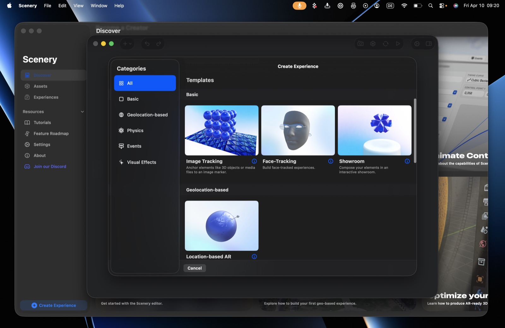Open the Wi-Fi status menu

404,6
